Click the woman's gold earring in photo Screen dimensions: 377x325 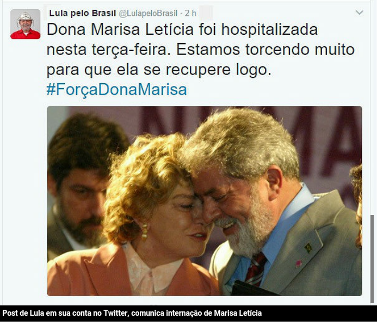pos(145,231)
